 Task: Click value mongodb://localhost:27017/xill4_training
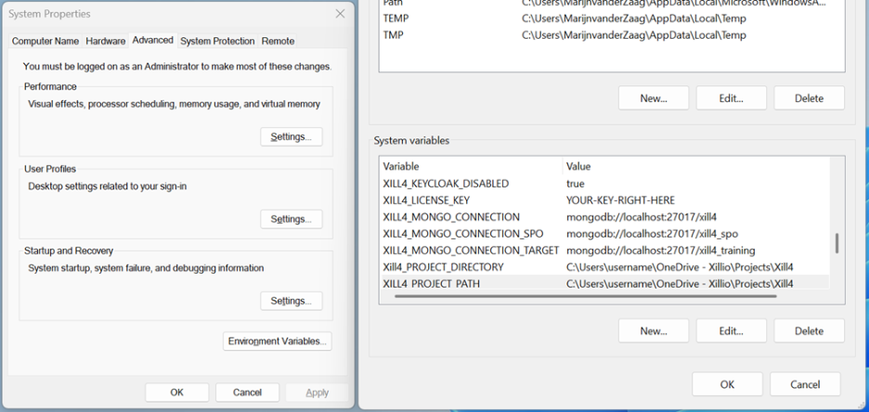tap(660, 251)
